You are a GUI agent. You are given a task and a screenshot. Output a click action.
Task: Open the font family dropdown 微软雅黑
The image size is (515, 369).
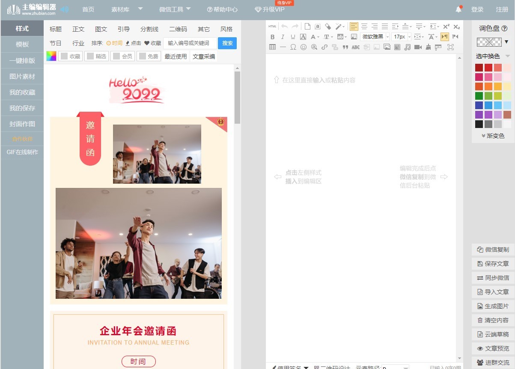click(x=375, y=37)
